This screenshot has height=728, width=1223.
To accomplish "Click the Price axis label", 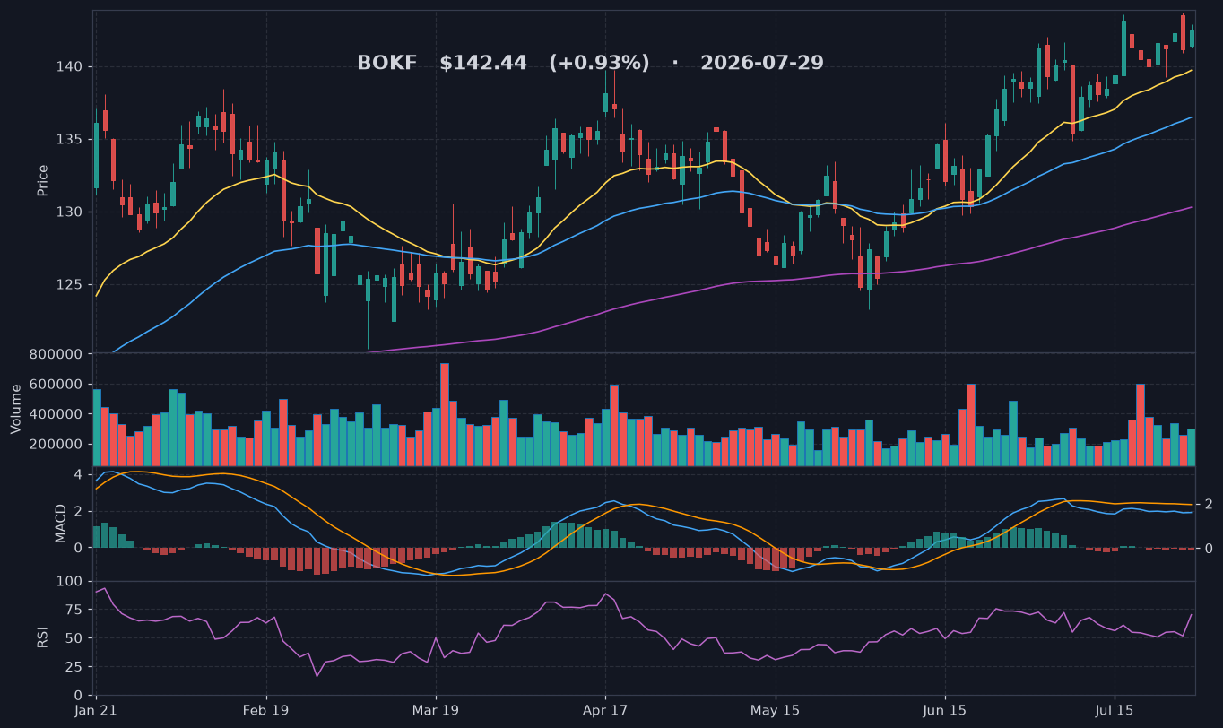I will 42,180.
